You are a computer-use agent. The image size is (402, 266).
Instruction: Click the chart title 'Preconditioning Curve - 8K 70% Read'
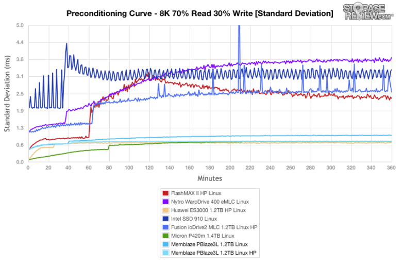pyautogui.click(x=200, y=13)
